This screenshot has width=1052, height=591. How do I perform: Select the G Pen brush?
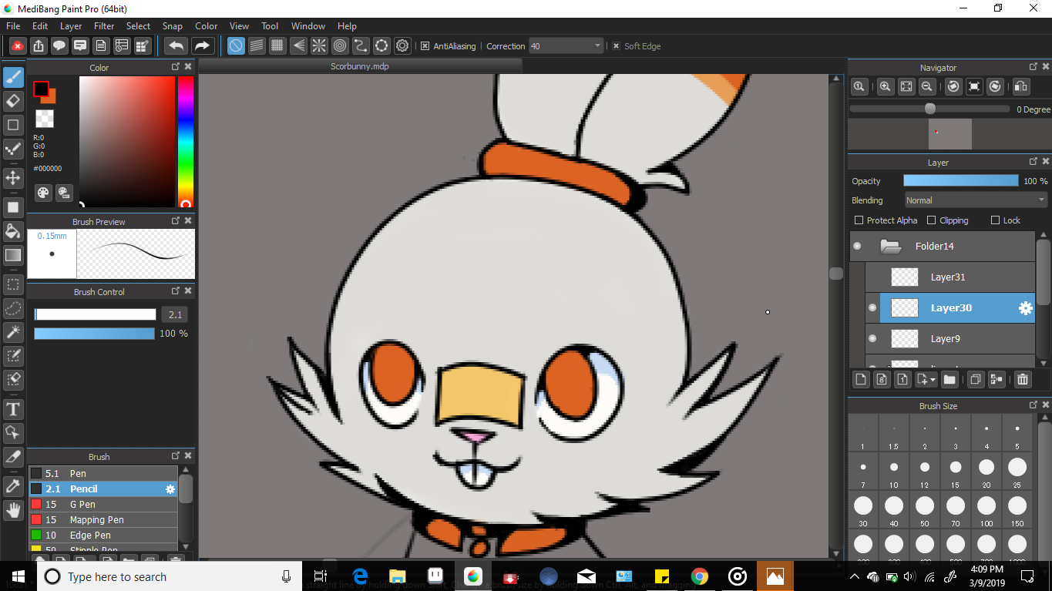103,505
